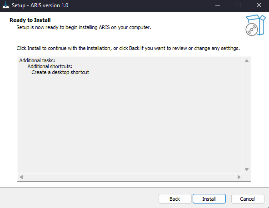The height and width of the screenshot is (208, 269).
Task: Click the horizontal scrollbar track in summary box
Action: pyautogui.click(x=130, y=177)
